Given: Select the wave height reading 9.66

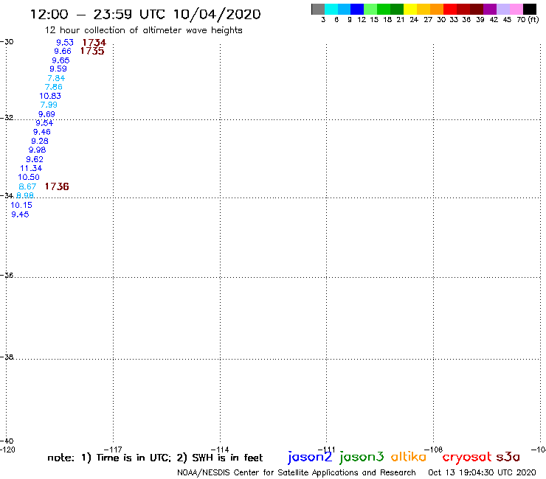Looking at the screenshot, I should (63, 51).
